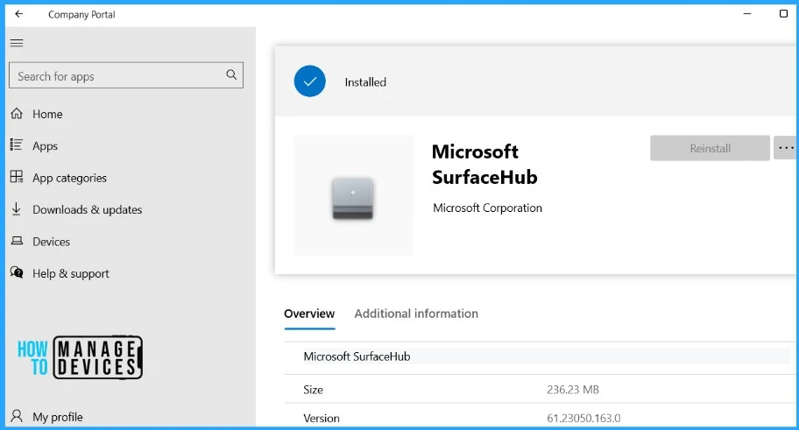799x430 pixels.
Task: Minimize the Company Portal window
Action: tap(747, 14)
